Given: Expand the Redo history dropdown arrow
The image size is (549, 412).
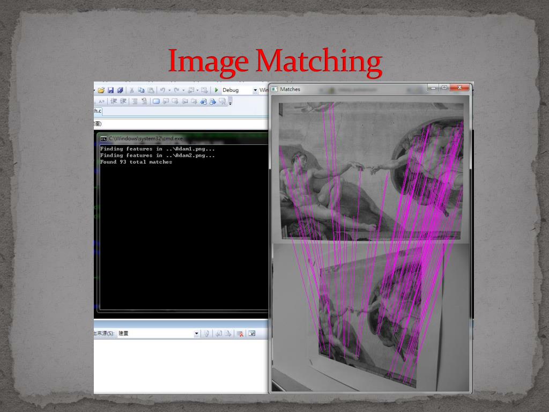Looking at the screenshot, I should click(x=183, y=90).
